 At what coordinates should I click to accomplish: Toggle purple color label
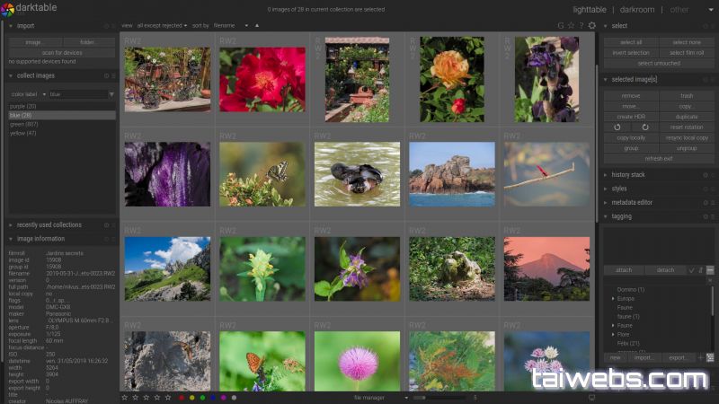coord(223,397)
